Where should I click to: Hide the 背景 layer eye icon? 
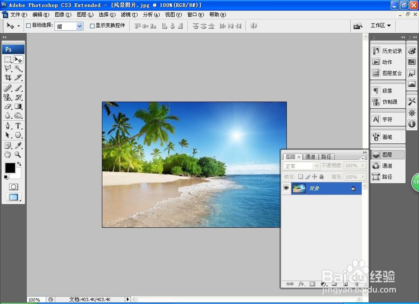click(286, 188)
